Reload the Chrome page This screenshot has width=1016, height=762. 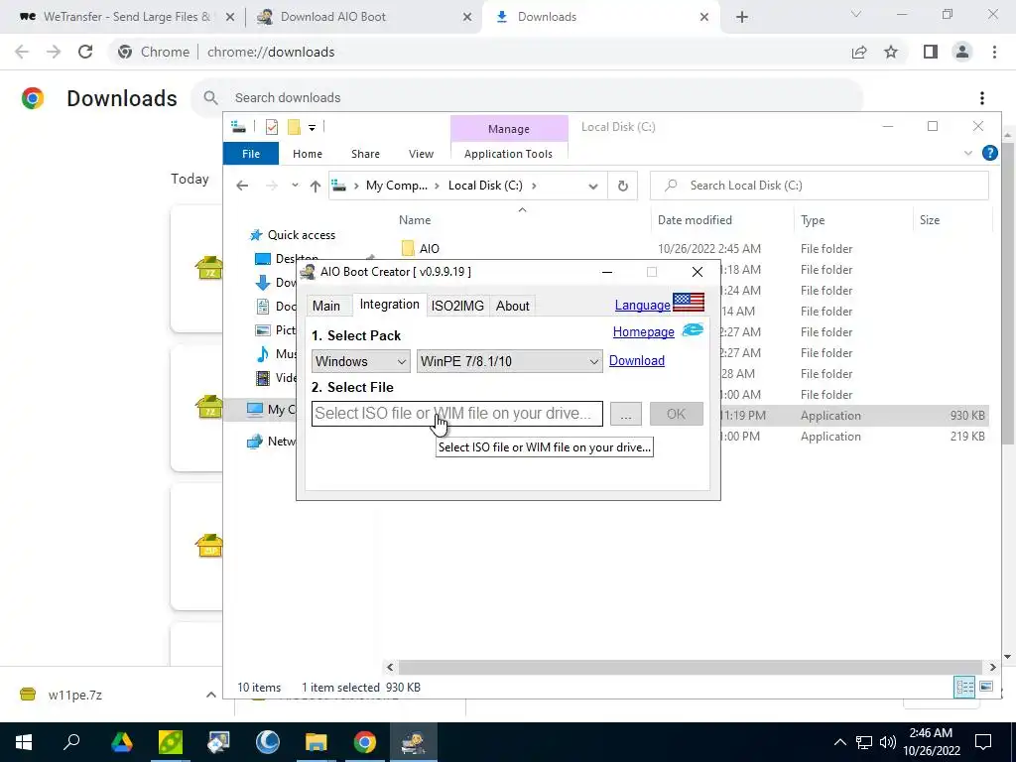tap(85, 52)
